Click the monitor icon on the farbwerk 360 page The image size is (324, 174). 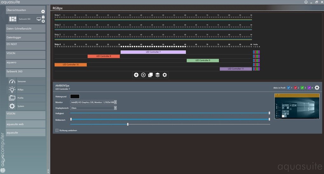[x=39, y=19]
